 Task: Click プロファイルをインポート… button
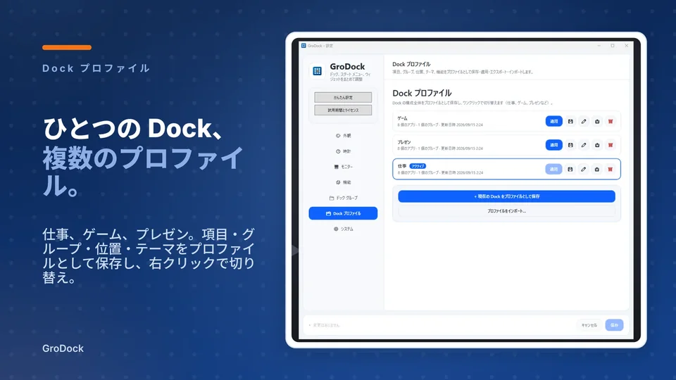[506, 211]
